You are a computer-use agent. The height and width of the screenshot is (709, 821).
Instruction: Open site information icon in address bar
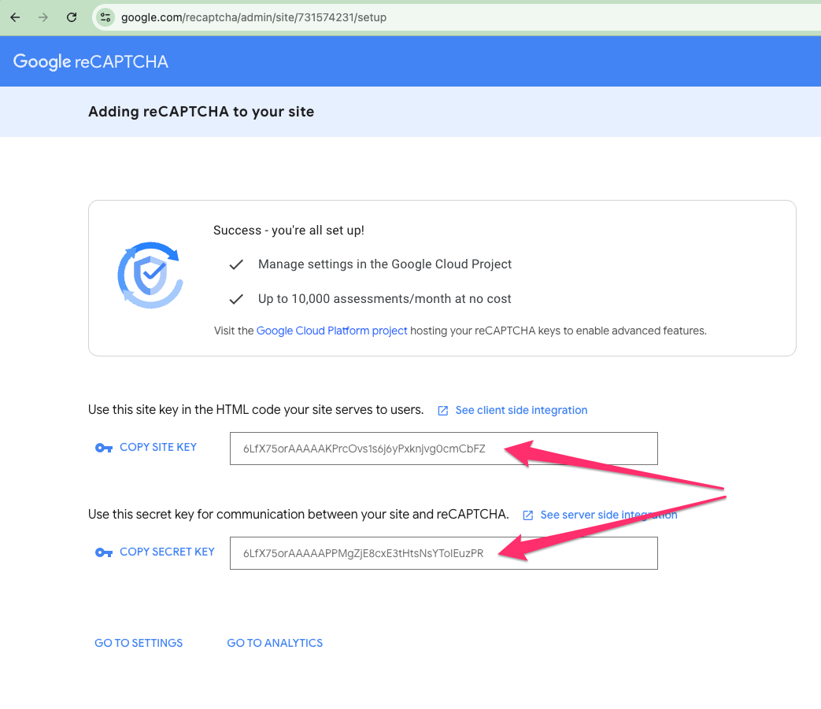click(105, 17)
